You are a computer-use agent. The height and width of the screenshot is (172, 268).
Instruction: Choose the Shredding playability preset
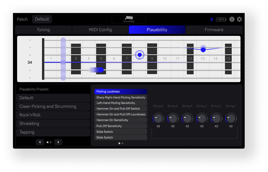(53, 124)
